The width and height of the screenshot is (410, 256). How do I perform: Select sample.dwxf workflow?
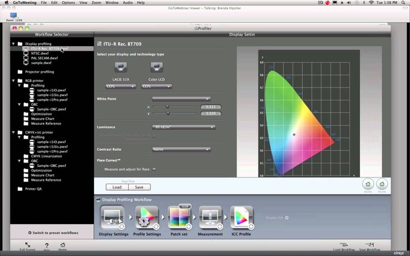click(41, 63)
